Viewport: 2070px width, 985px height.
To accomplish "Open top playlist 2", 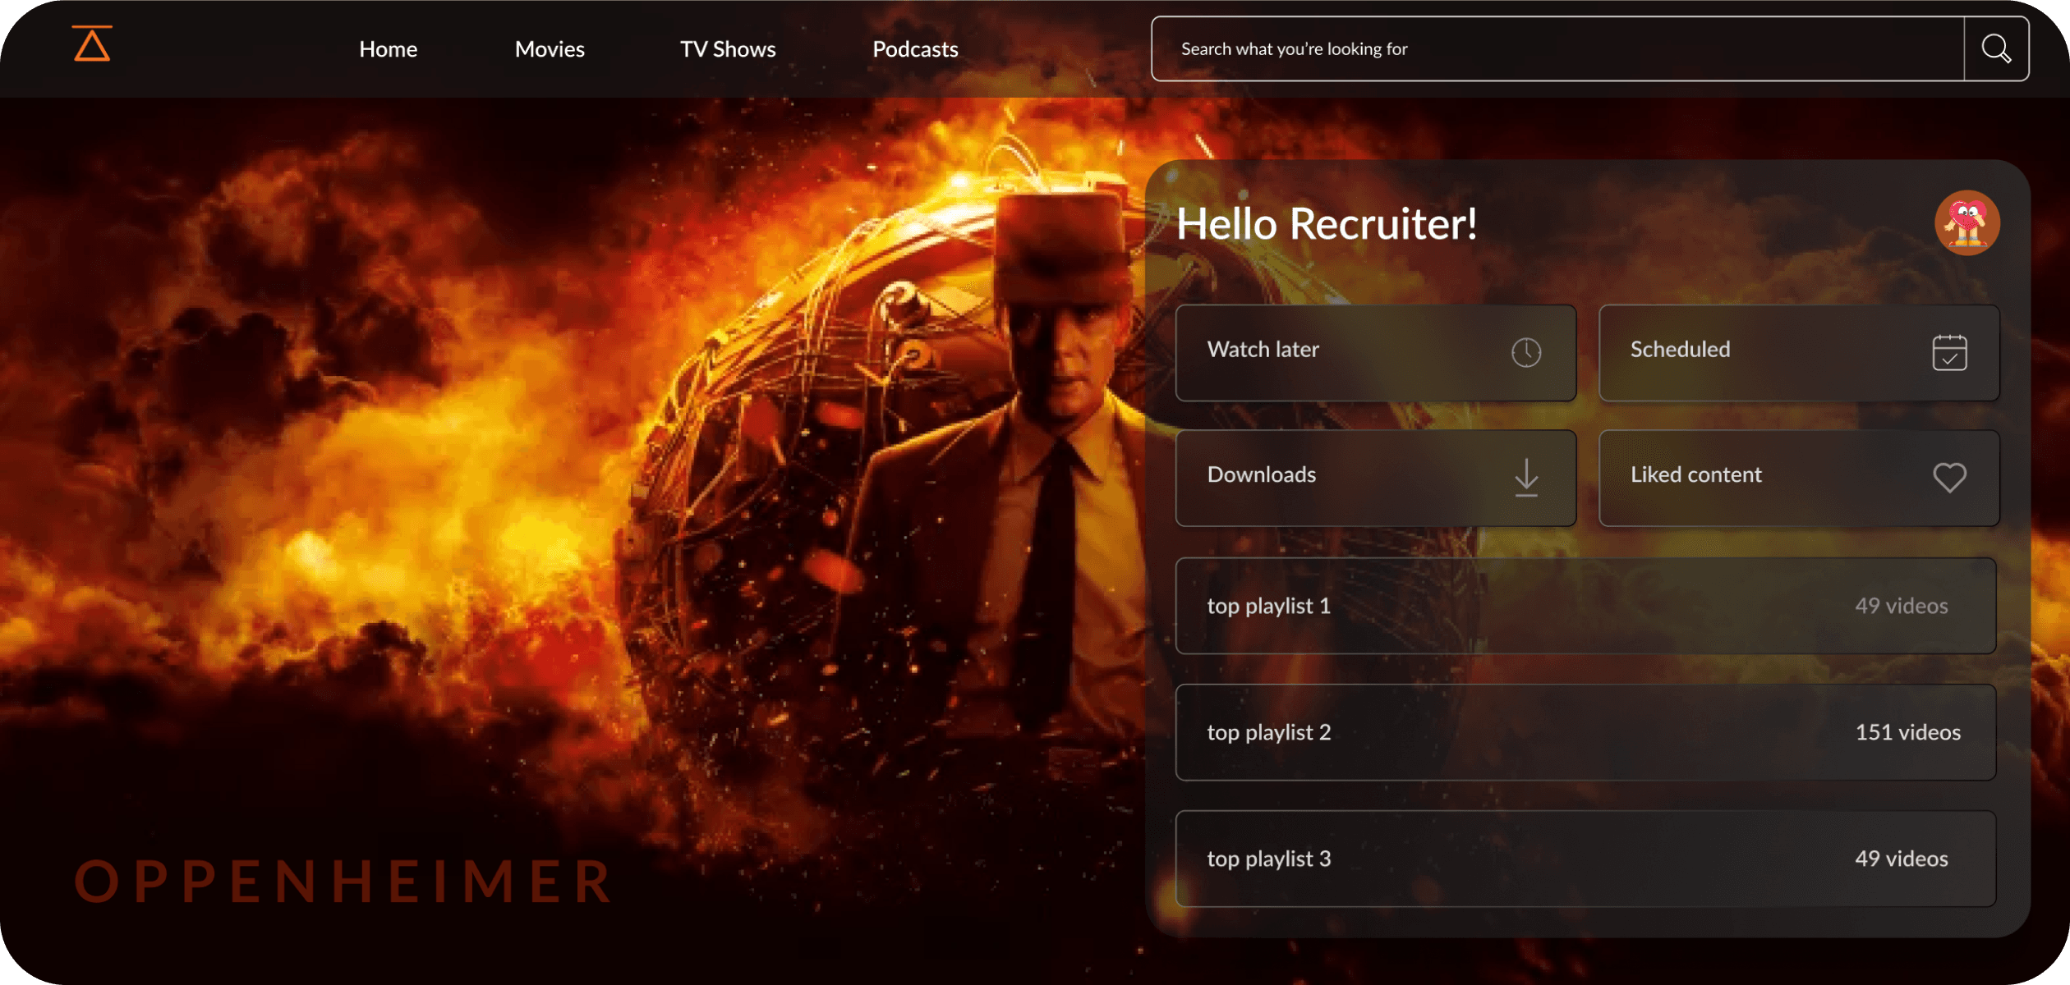I will (1585, 732).
